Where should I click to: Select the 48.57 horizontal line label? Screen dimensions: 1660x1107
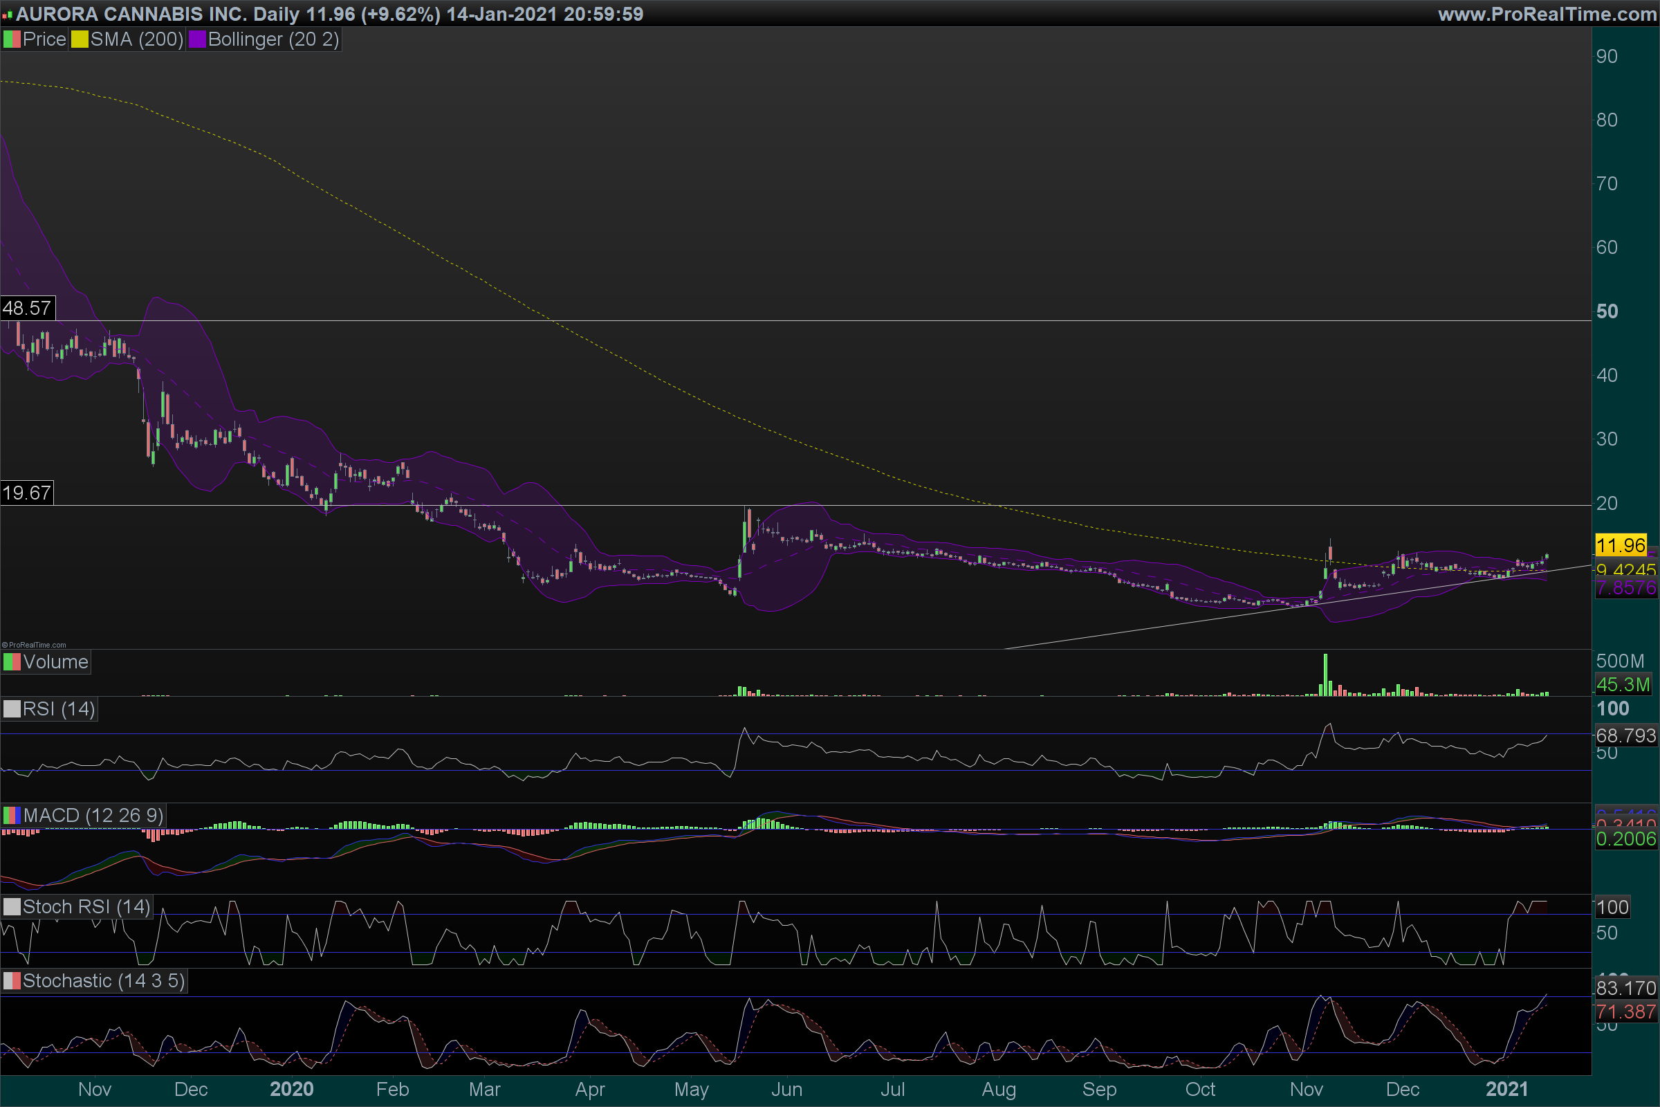tap(27, 309)
